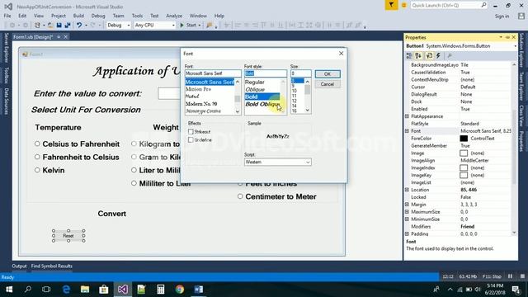Expand the FlatAppearance property
Image resolution: width=528 pixels, height=297 pixels.
pyautogui.click(x=407, y=116)
